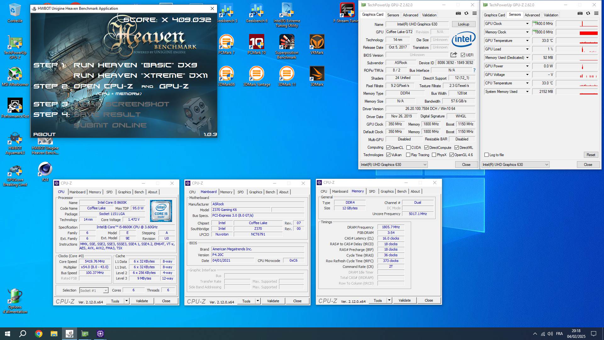
Task: Open GPU selector dropdown in Sensors window
Action: click(x=515, y=165)
